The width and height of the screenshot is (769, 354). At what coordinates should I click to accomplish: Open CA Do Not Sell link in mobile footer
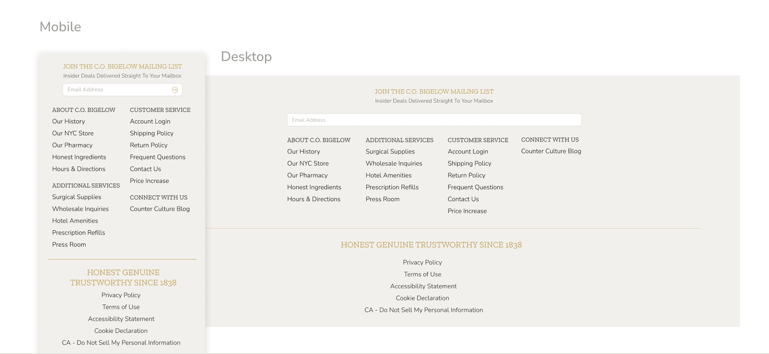tap(121, 342)
